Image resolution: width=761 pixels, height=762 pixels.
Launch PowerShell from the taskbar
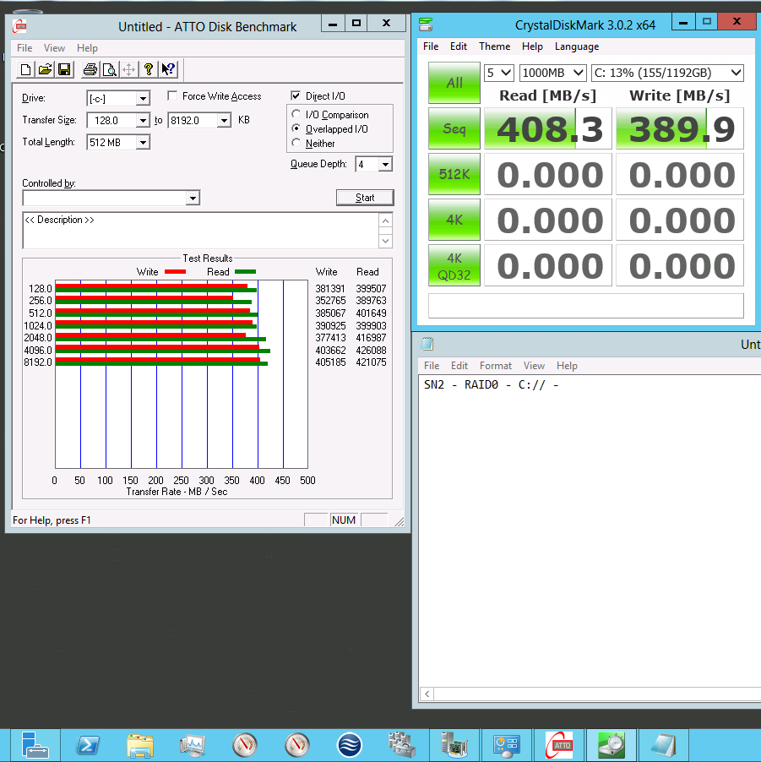coord(89,744)
